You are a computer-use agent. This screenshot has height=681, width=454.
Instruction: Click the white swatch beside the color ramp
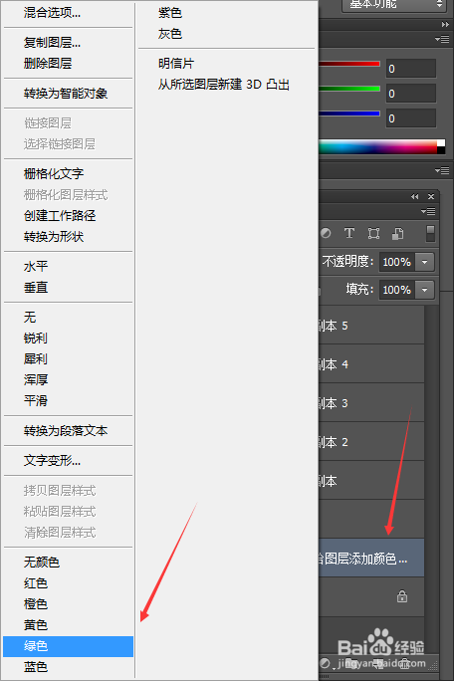click(441, 143)
